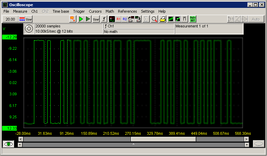Open the References menu

coord(128,11)
